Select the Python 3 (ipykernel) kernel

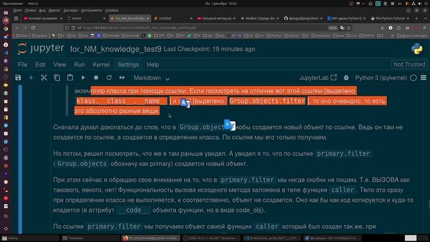click(x=381, y=78)
